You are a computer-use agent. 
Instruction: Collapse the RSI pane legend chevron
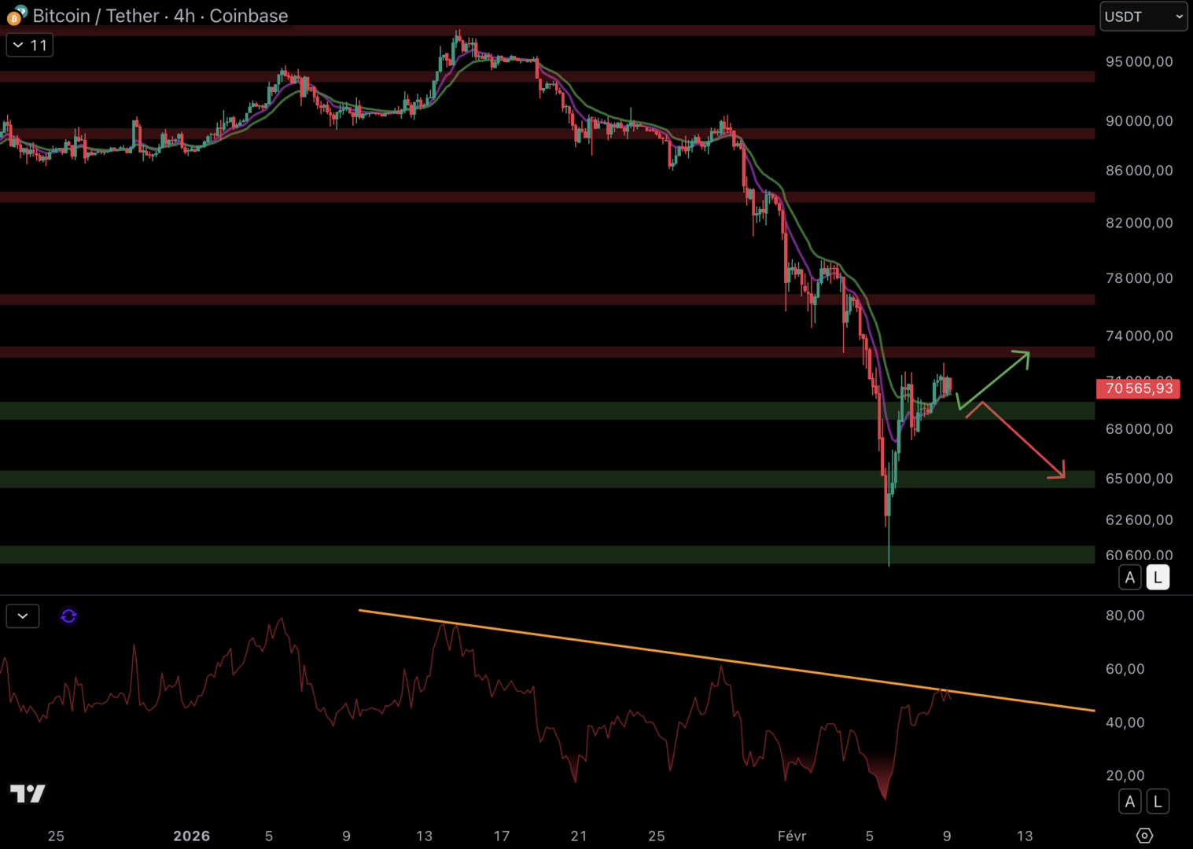click(x=23, y=616)
